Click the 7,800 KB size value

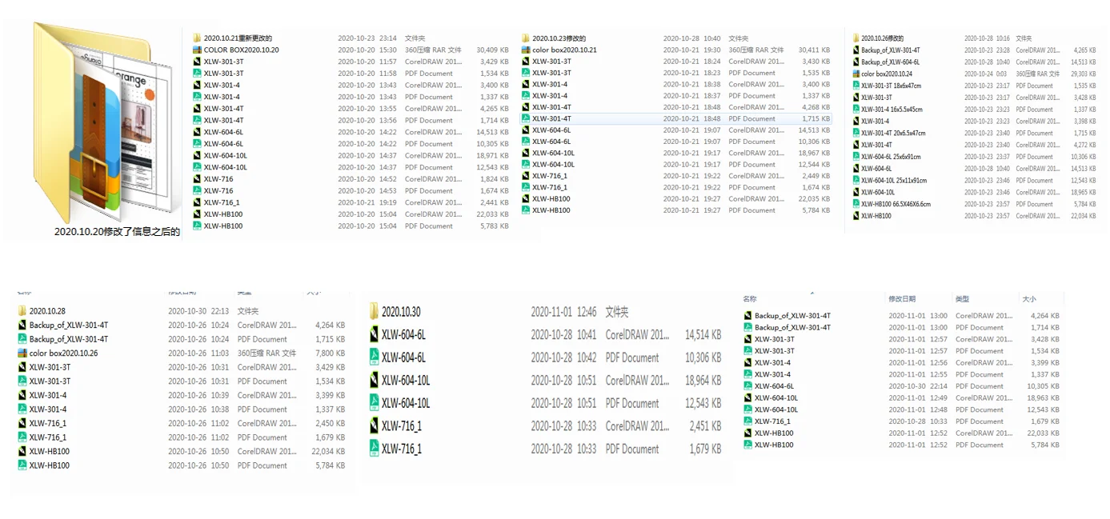click(330, 353)
